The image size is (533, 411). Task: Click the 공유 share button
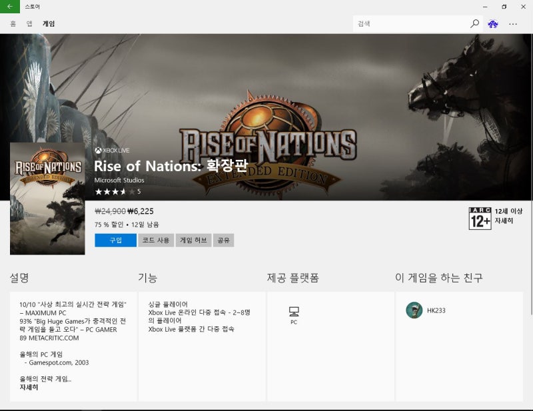point(223,240)
